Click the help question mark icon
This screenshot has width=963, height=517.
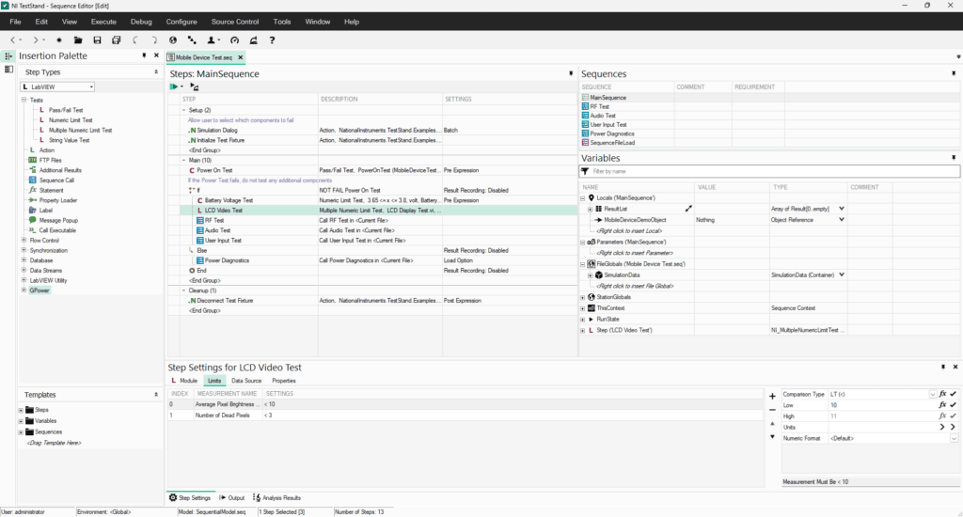click(x=272, y=40)
